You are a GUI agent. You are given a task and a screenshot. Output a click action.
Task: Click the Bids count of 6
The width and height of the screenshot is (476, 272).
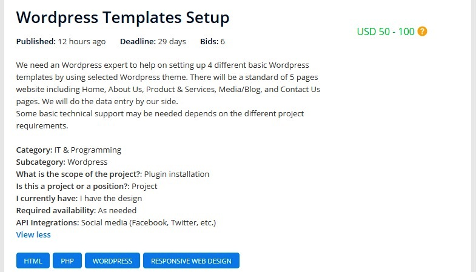212,42
